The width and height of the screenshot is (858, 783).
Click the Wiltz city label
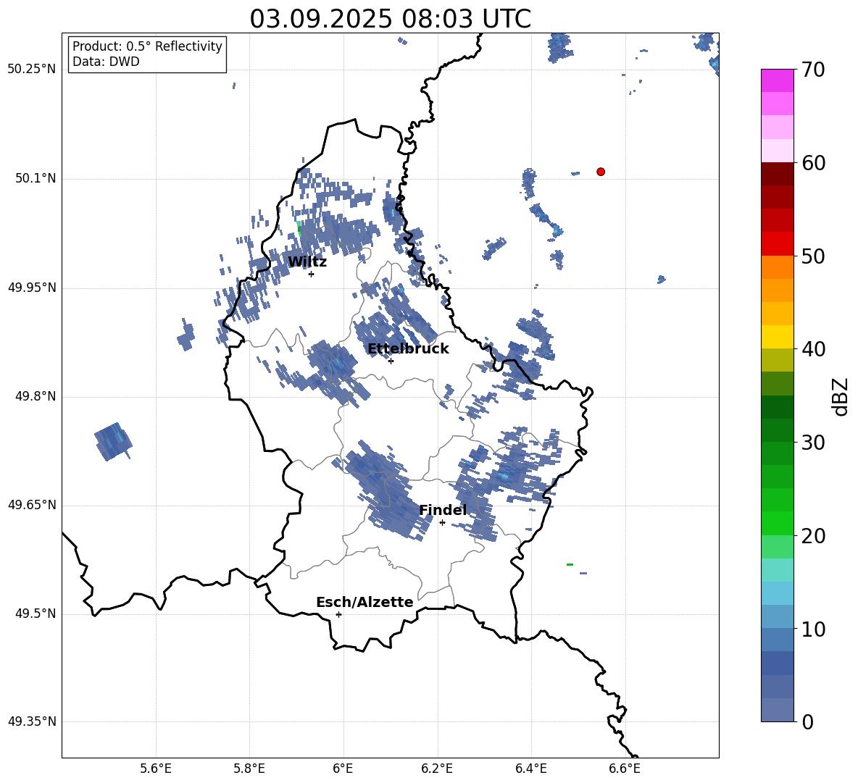(x=307, y=262)
